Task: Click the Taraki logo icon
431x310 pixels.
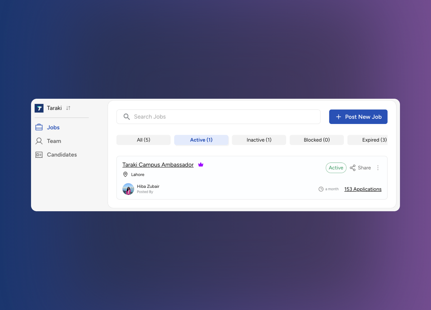Action: click(x=39, y=108)
